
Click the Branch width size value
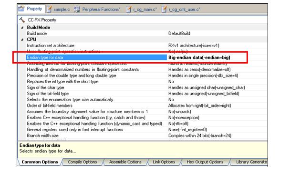click(x=200, y=136)
